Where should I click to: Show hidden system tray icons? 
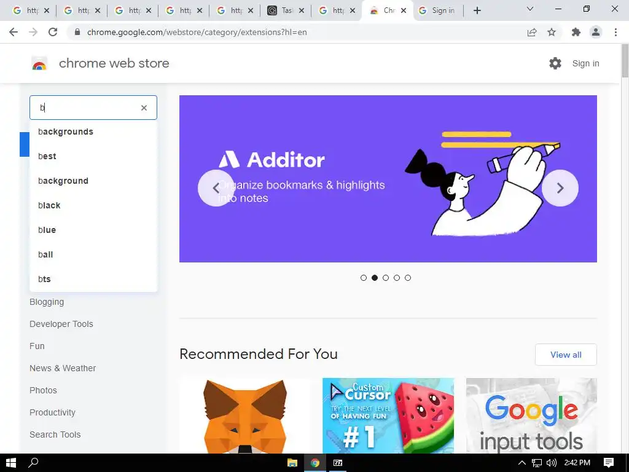coord(522,463)
